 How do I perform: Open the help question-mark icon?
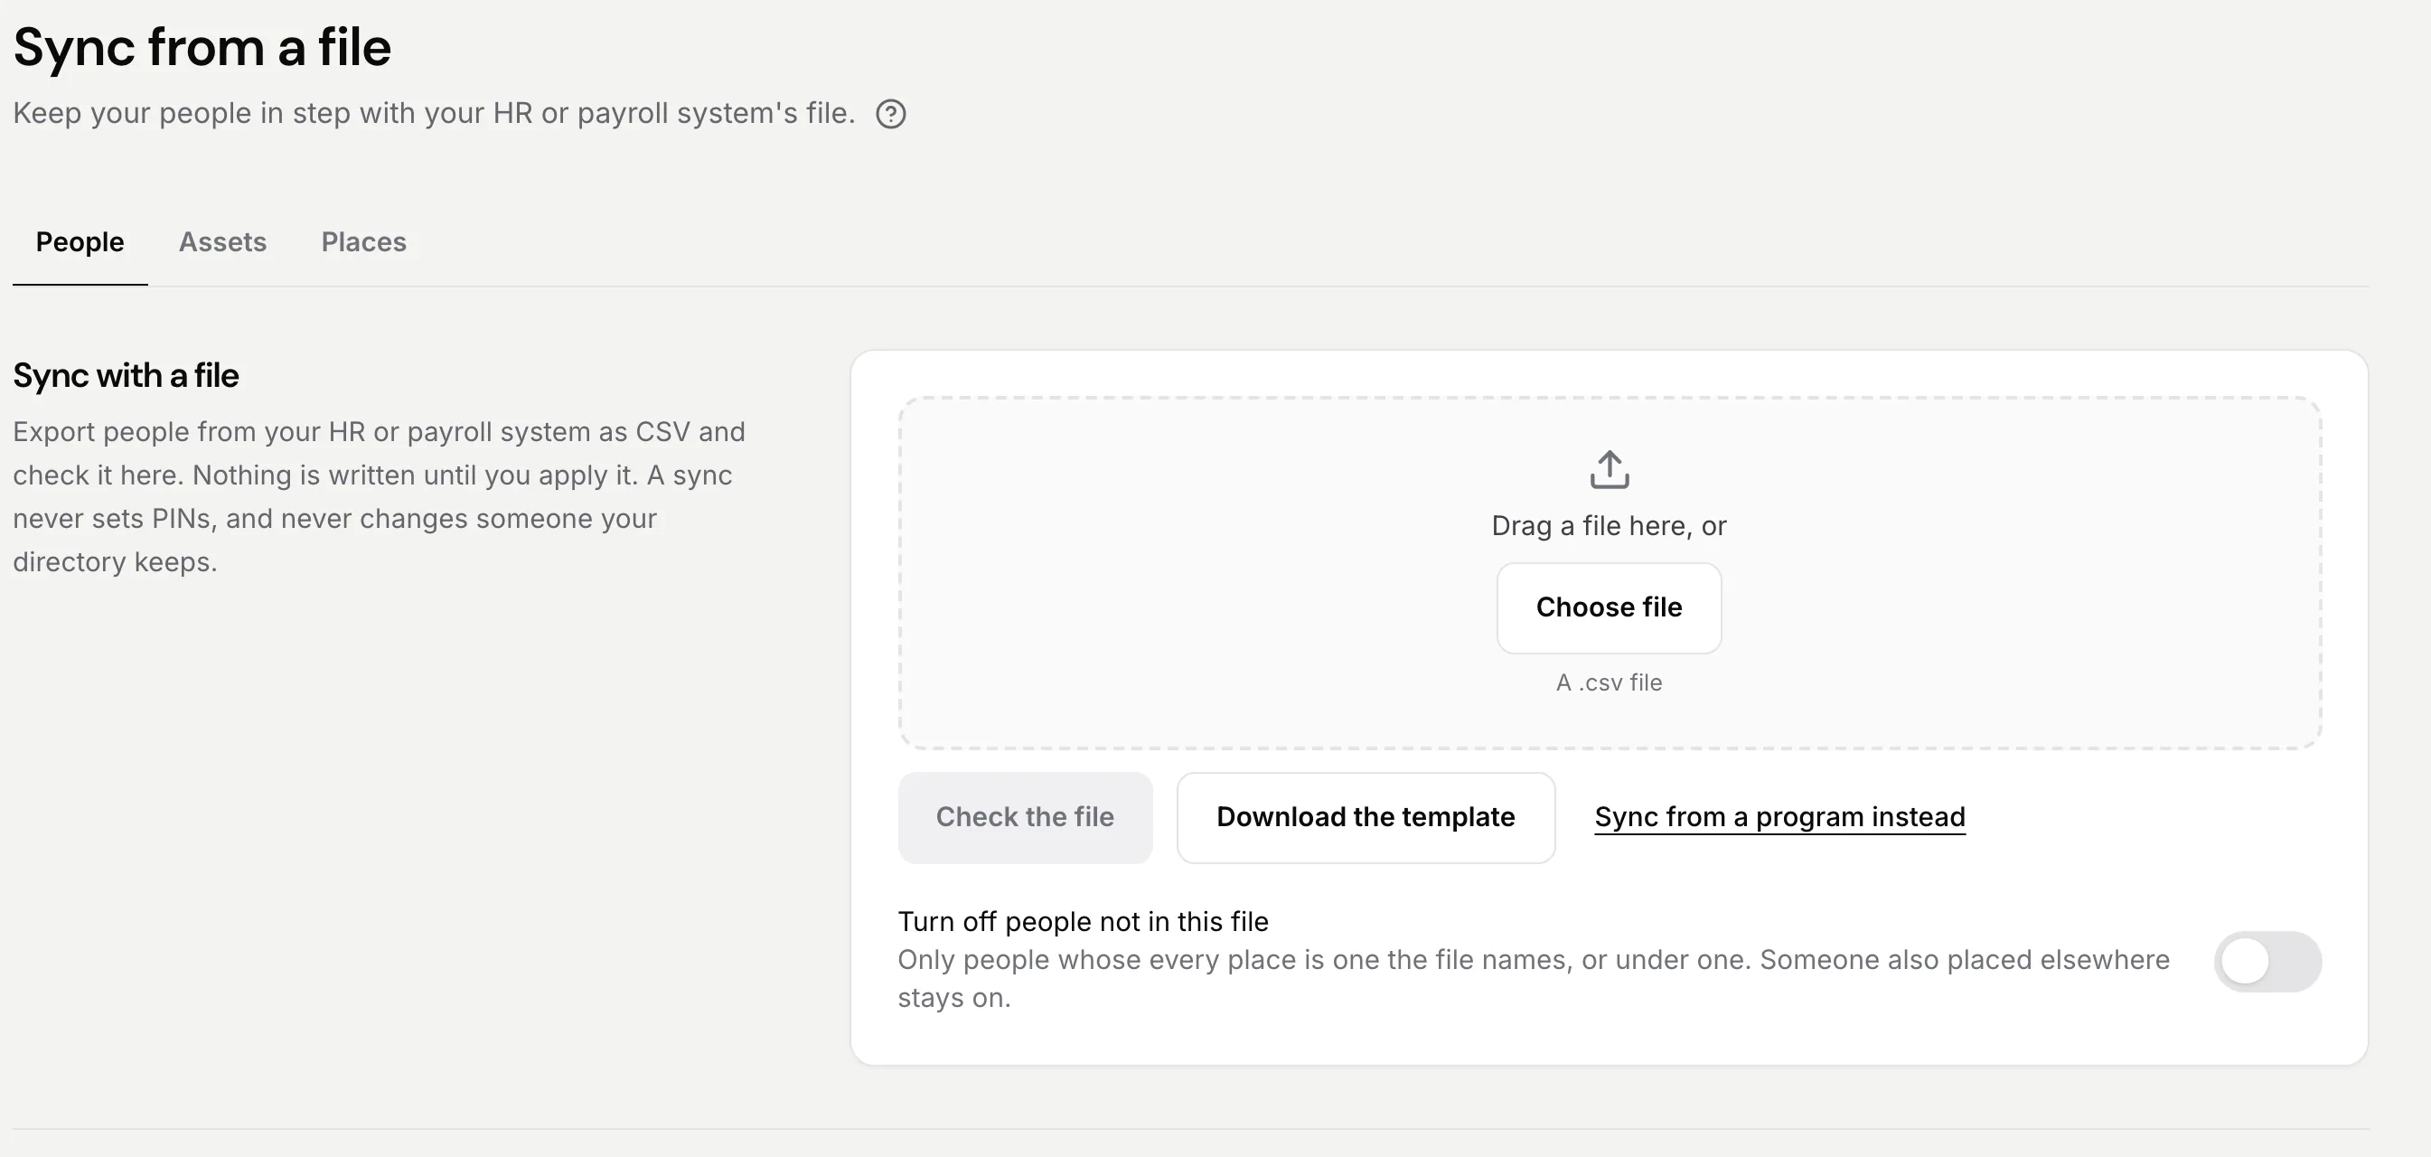(x=890, y=114)
